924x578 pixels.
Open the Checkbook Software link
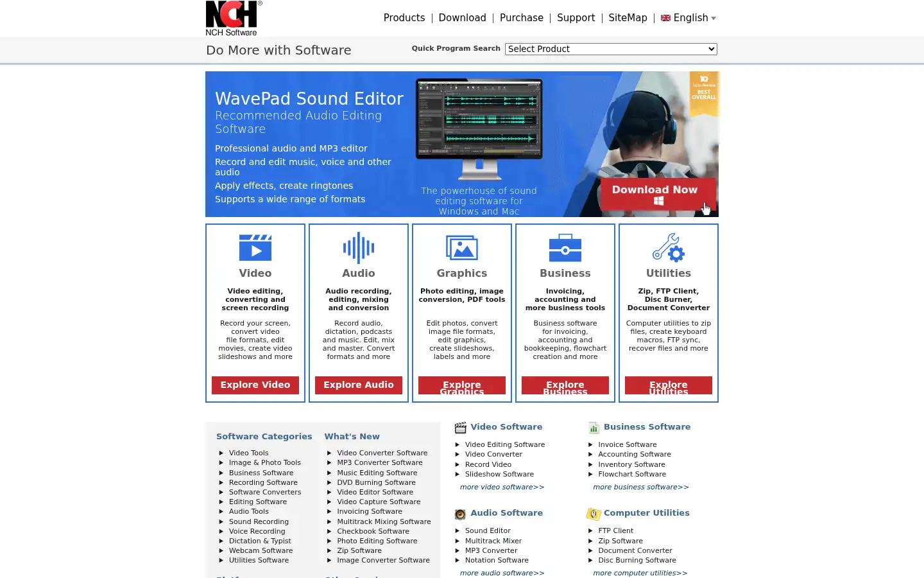373,532
